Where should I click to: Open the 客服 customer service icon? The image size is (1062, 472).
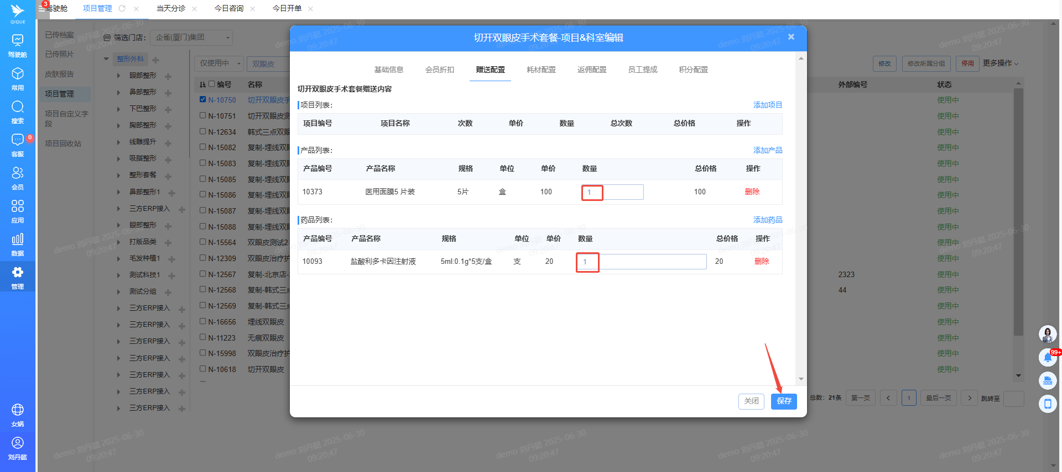pyautogui.click(x=18, y=140)
